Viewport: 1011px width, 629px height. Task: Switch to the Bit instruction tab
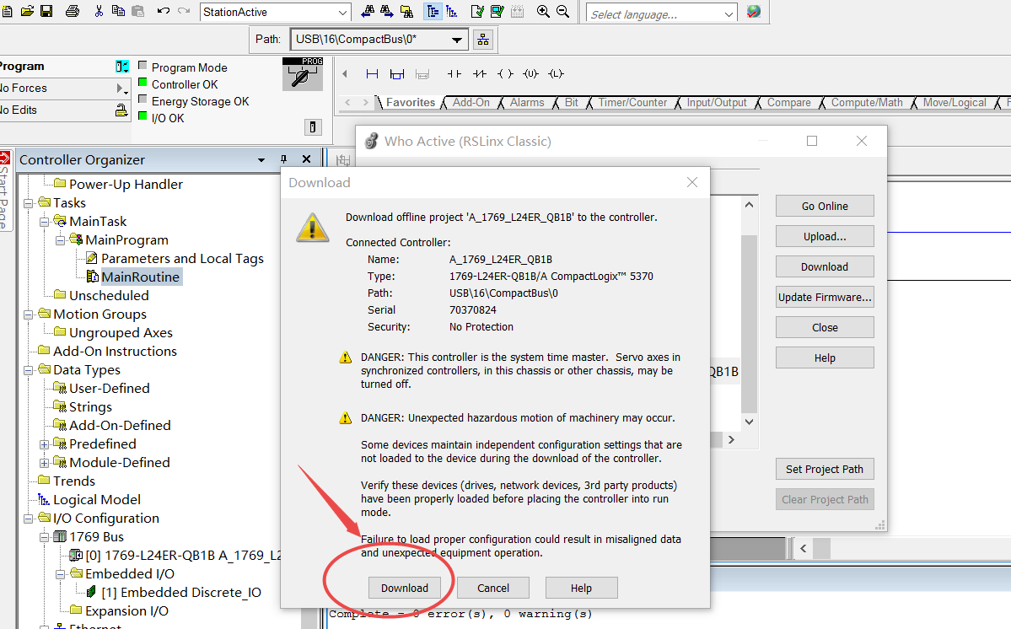pyautogui.click(x=571, y=103)
